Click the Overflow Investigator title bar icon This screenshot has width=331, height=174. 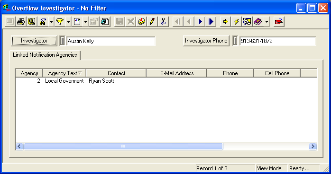6,8
